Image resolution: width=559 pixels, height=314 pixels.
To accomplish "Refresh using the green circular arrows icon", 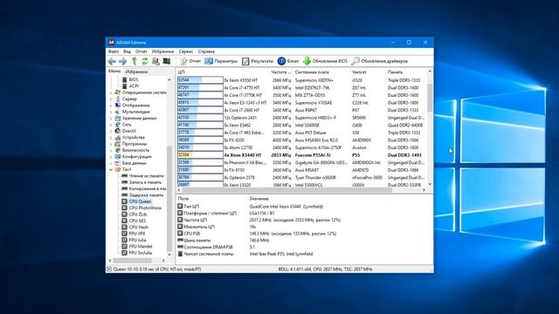I will [145, 61].
